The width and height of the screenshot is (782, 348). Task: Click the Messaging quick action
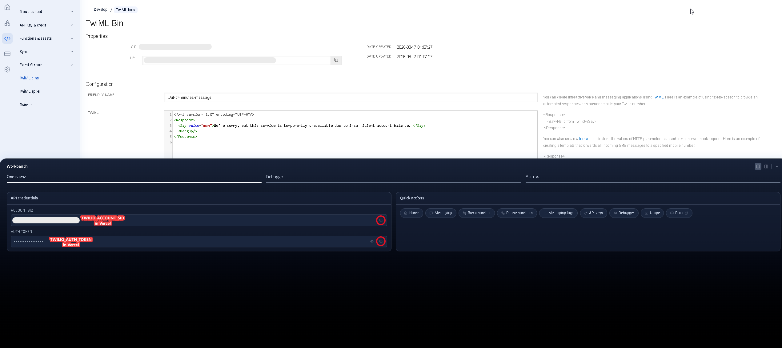point(441,213)
